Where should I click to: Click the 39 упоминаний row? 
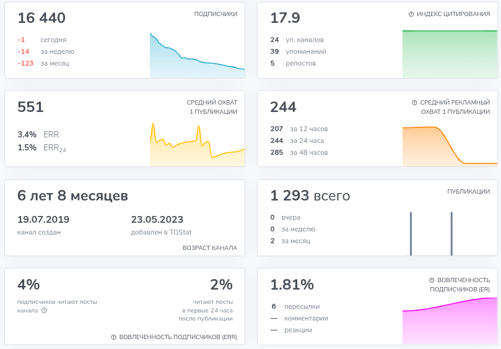(298, 51)
